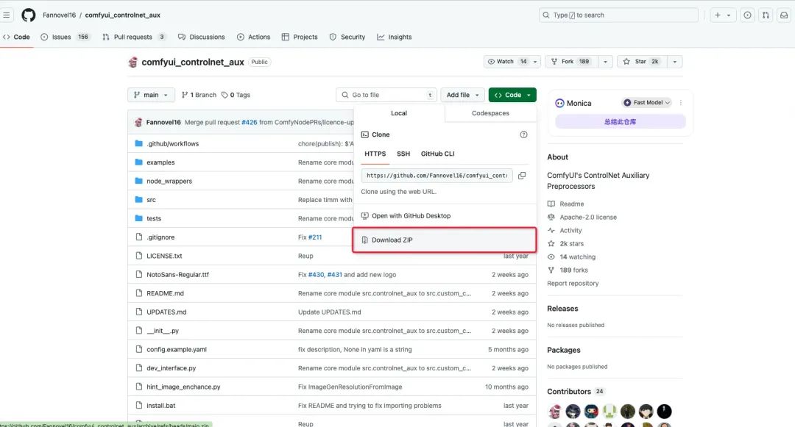Open the .github/workflows folder
The image size is (795, 427).
172,144
